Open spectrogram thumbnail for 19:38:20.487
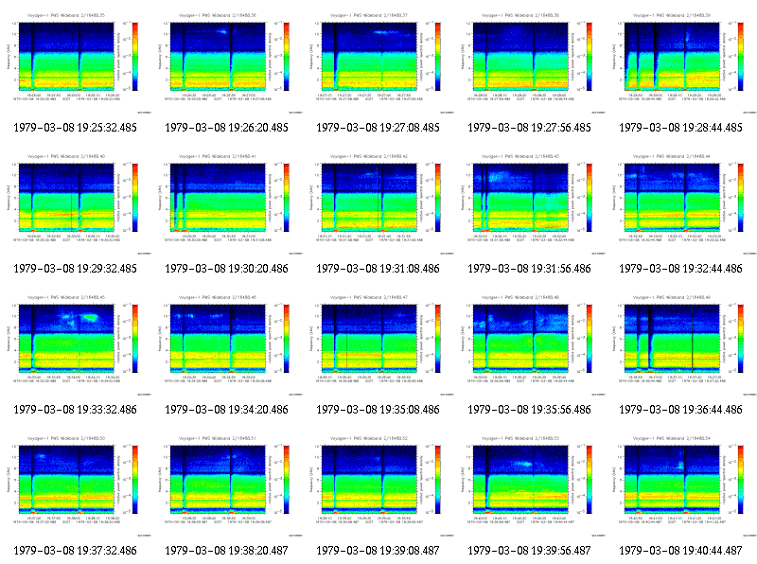The image size is (757, 564). [227, 485]
